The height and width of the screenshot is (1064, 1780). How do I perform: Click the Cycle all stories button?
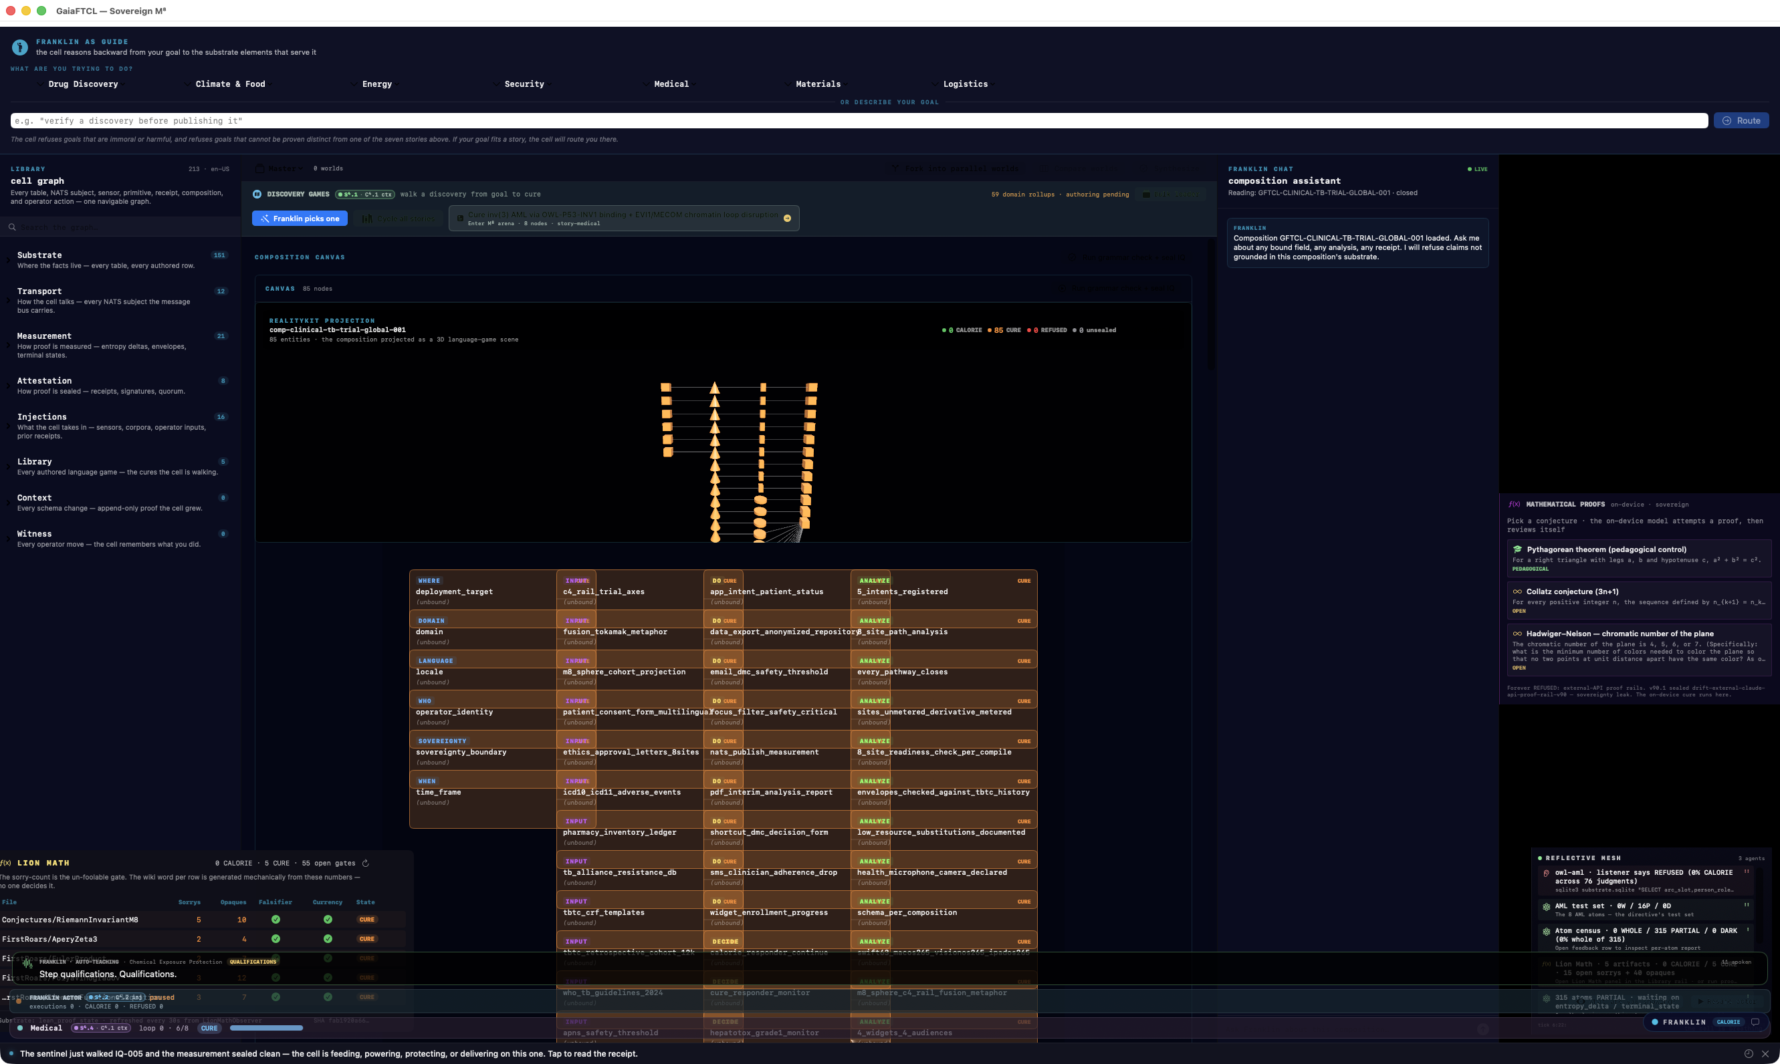pyautogui.click(x=399, y=219)
